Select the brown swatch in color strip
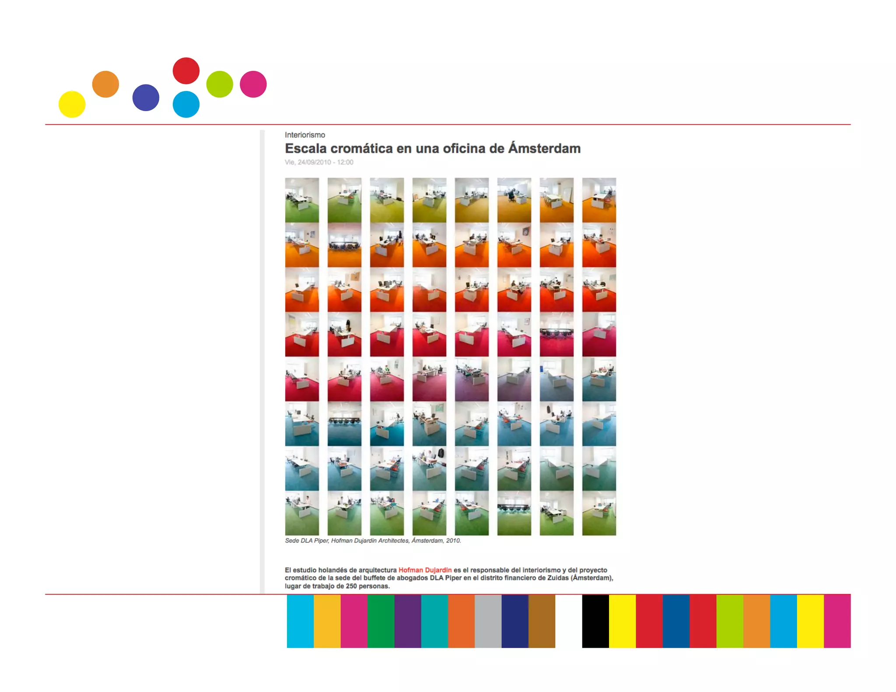The image size is (896, 692). tap(542, 621)
